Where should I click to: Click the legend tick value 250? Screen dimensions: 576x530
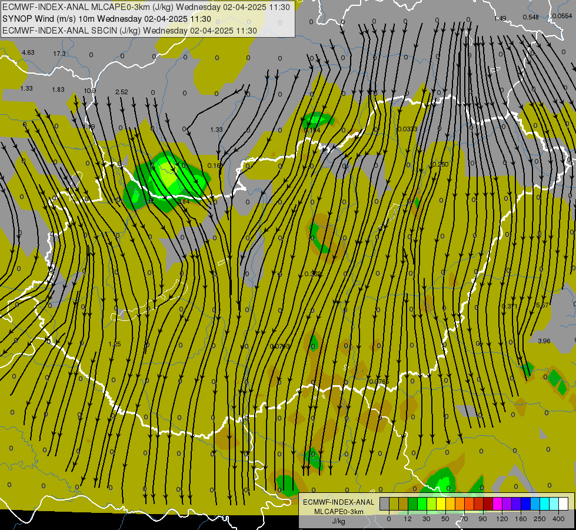coord(540,519)
